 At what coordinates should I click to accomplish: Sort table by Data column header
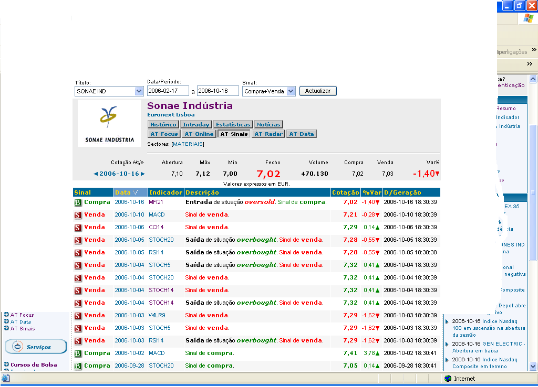pyautogui.click(x=130, y=192)
